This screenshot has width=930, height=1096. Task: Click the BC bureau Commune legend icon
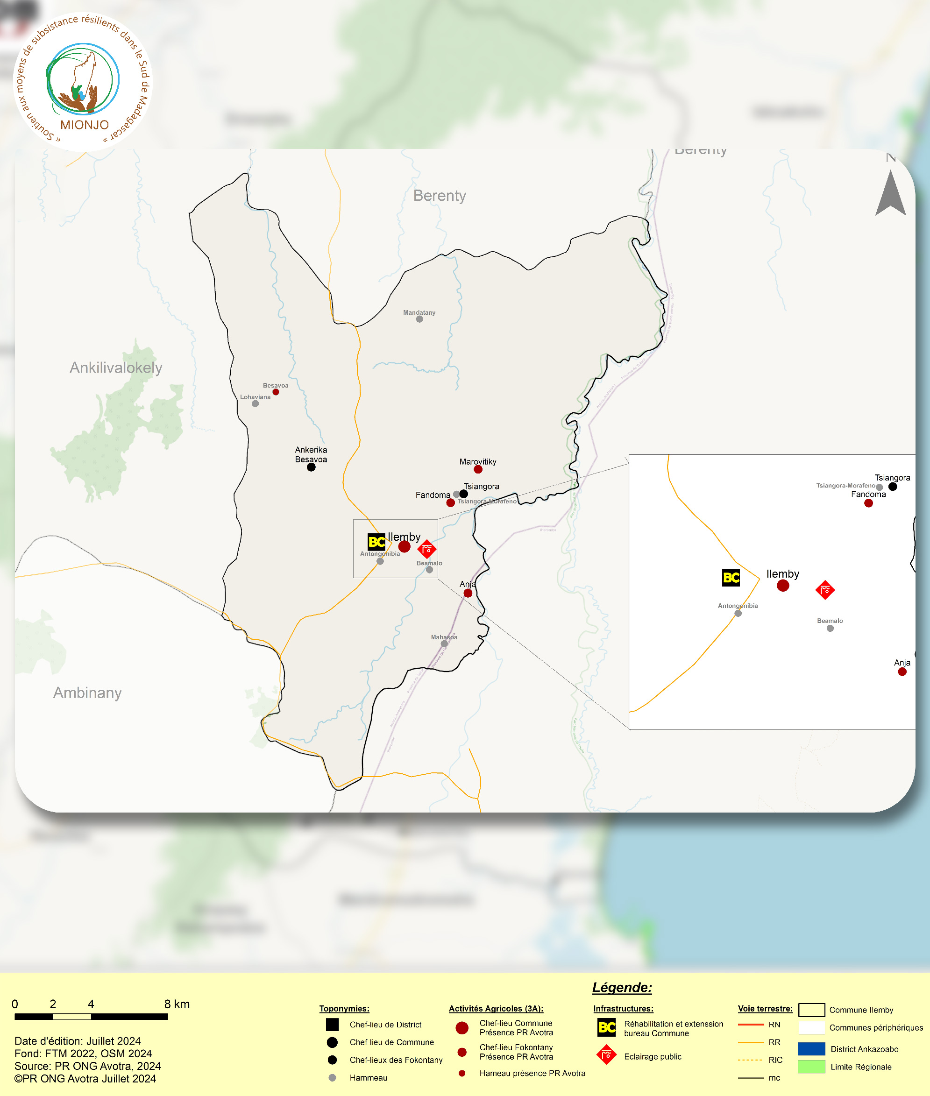pyautogui.click(x=606, y=1027)
